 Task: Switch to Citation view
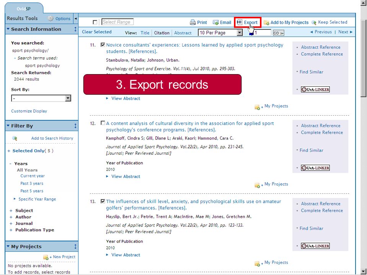click(x=162, y=33)
